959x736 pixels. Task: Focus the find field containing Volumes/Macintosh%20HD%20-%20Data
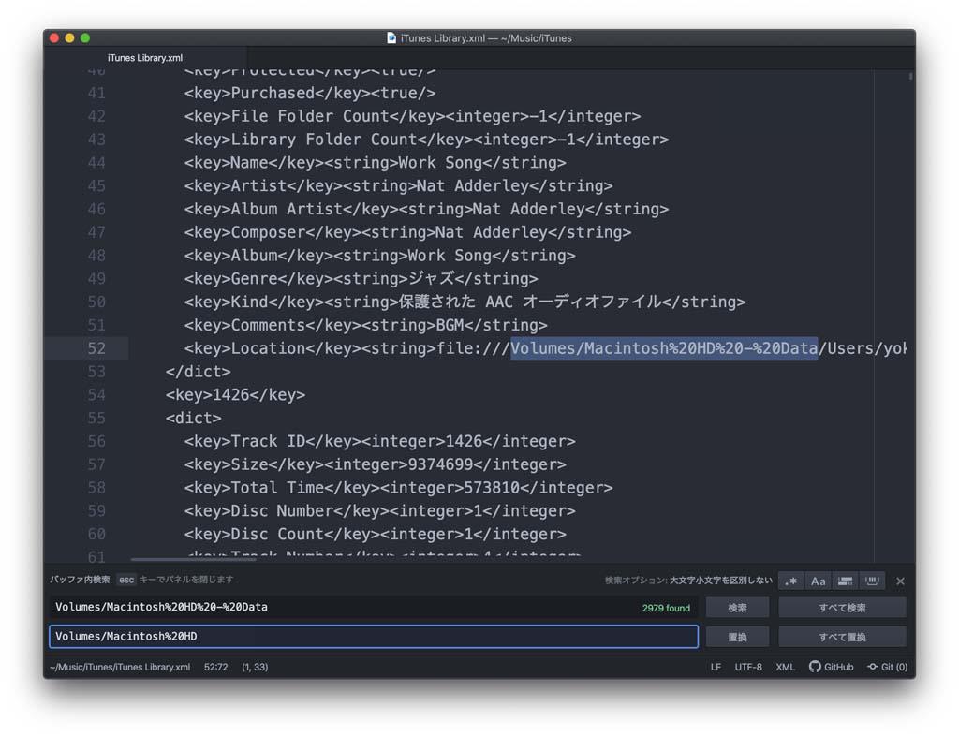(374, 608)
